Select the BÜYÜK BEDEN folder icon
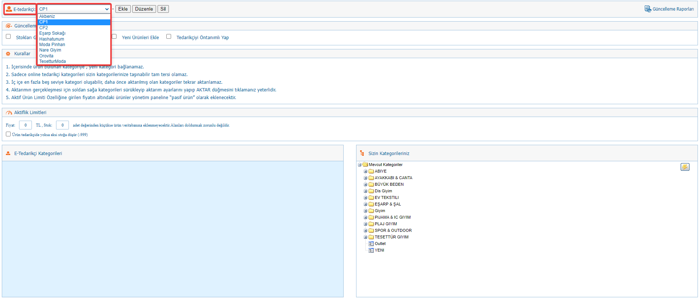The width and height of the screenshot is (699, 298). 371,184
